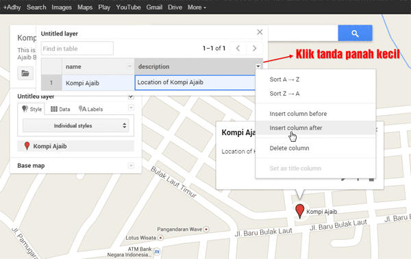Switch to the Style tab

(32, 109)
